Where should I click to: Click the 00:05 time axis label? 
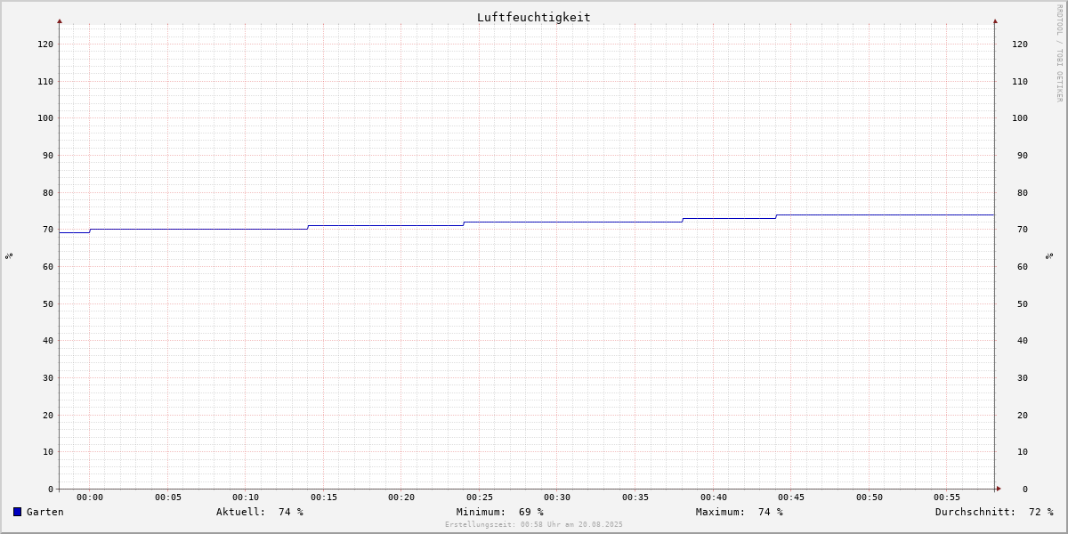coord(168,498)
